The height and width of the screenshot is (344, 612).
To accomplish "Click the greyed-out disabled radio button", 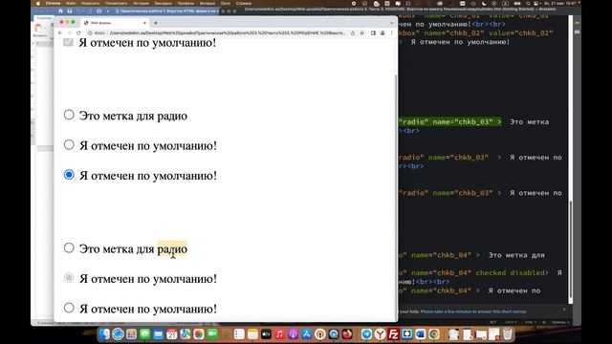I will click(x=69, y=278).
